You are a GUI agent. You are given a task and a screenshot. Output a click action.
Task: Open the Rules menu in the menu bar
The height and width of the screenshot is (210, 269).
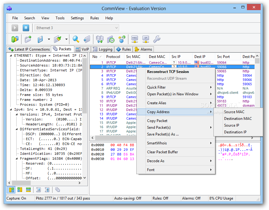[95, 18]
